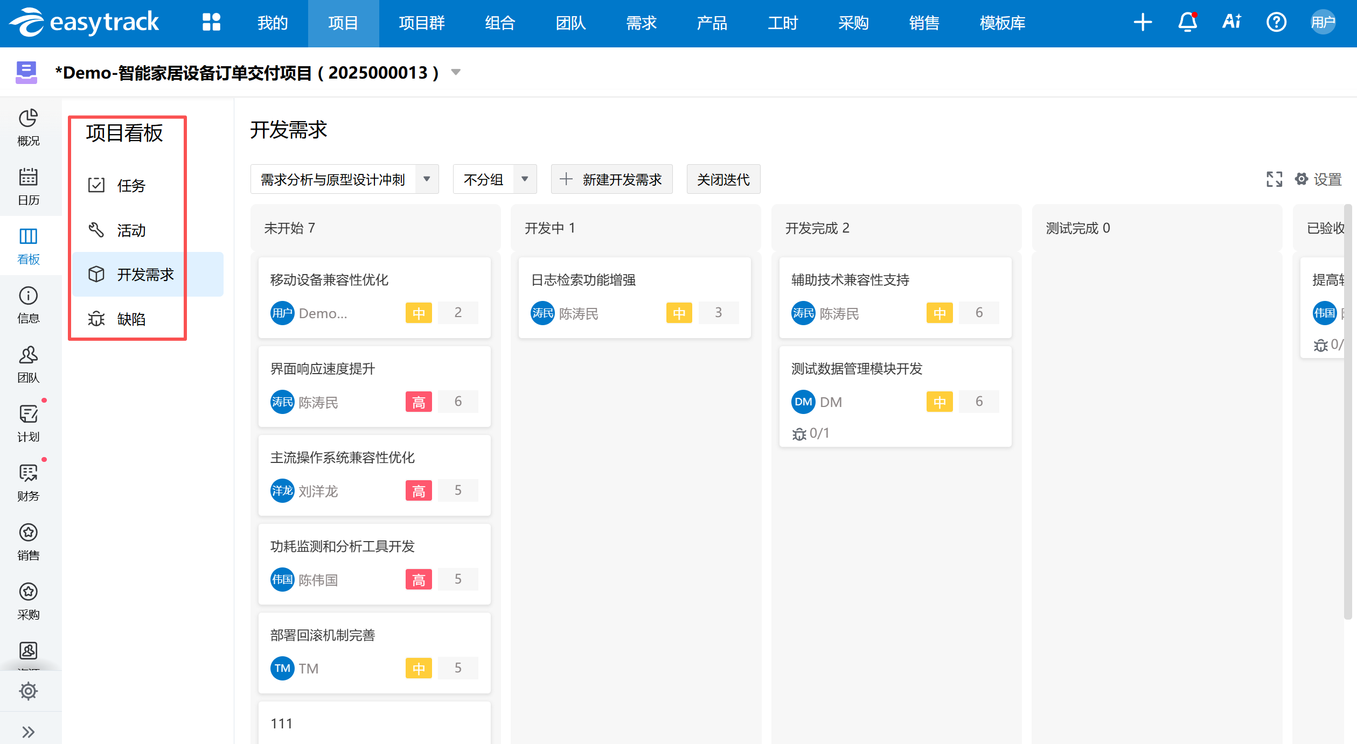The width and height of the screenshot is (1357, 744).
Task: Click the notification bell icon
Action: click(1187, 23)
